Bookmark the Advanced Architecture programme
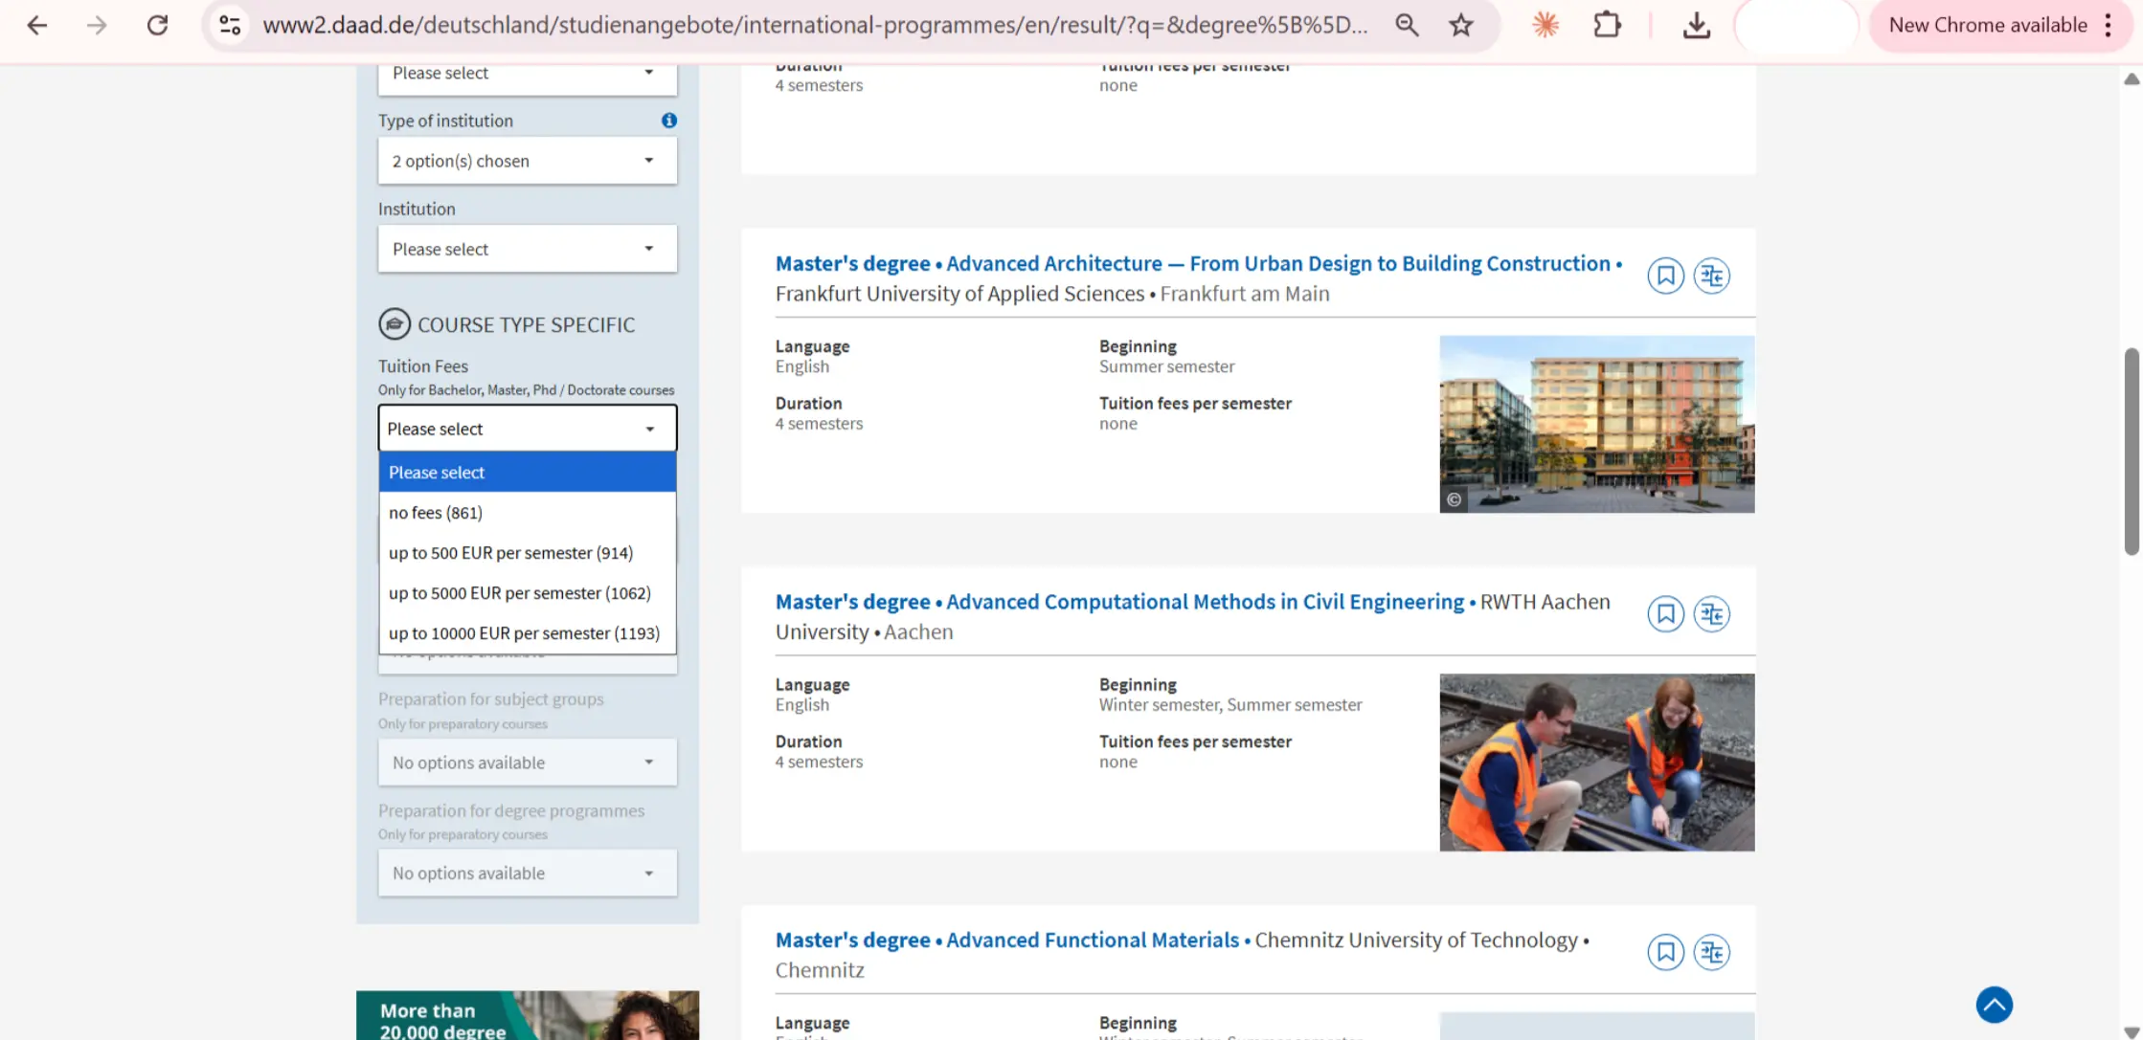 point(1666,276)
